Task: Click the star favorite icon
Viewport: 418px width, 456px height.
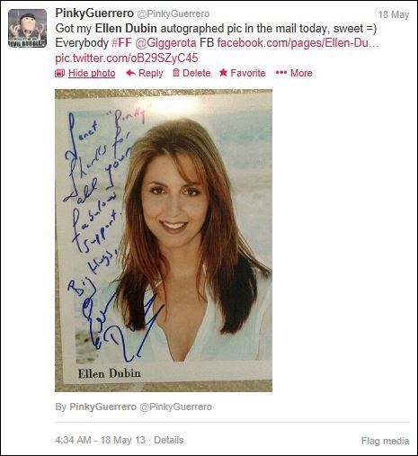Action: click(223, 73)
